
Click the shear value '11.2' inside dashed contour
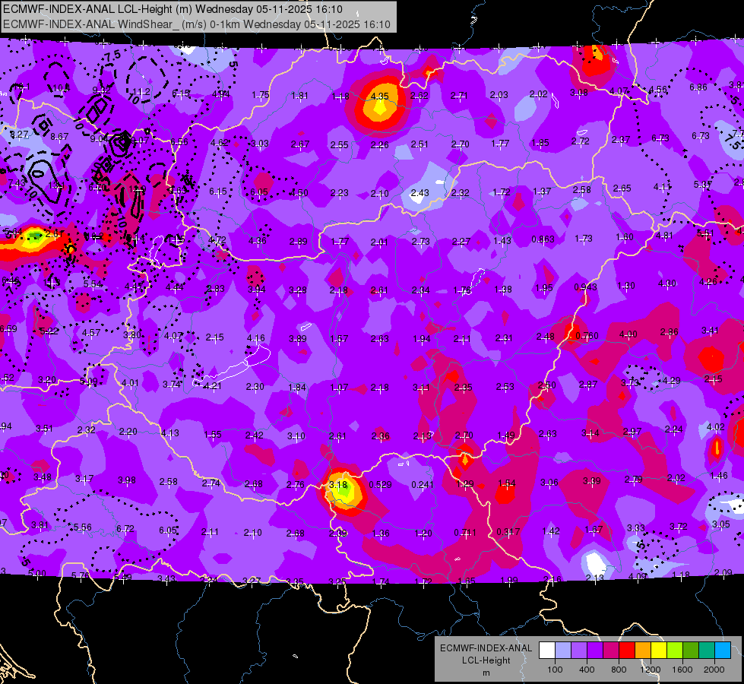click(141, 92)
